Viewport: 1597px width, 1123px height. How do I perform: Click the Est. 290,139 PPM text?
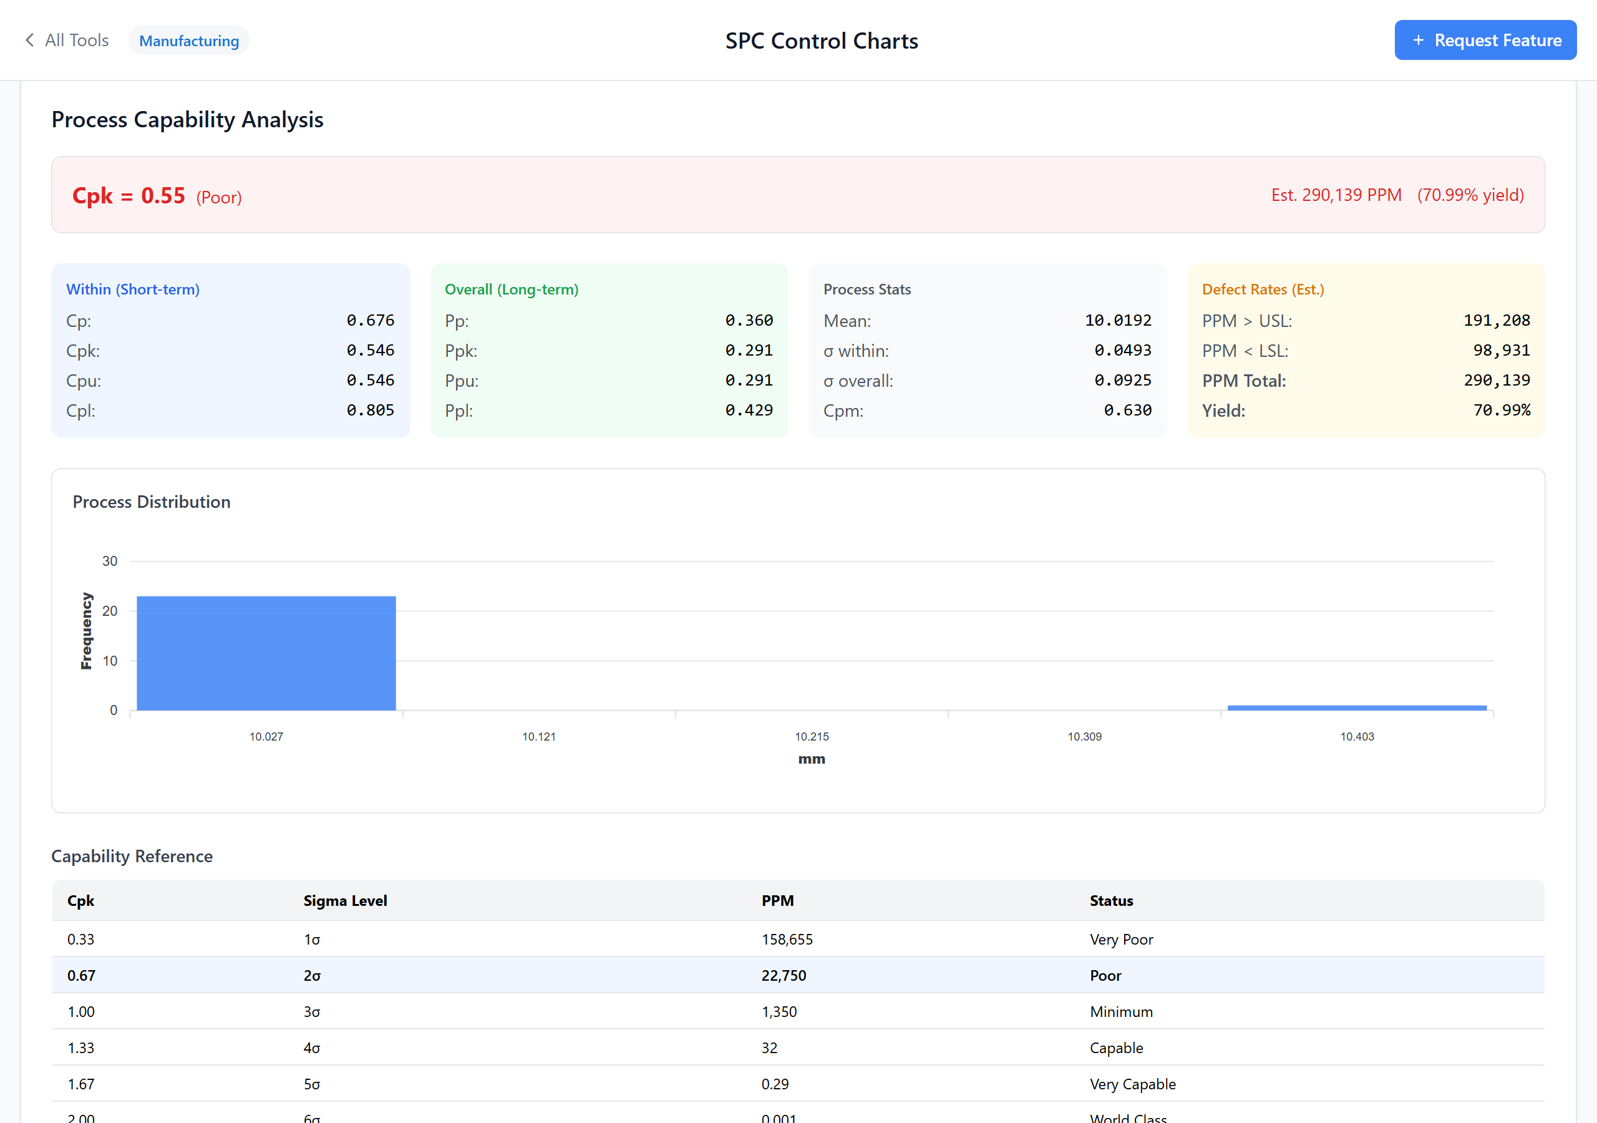1336,195
